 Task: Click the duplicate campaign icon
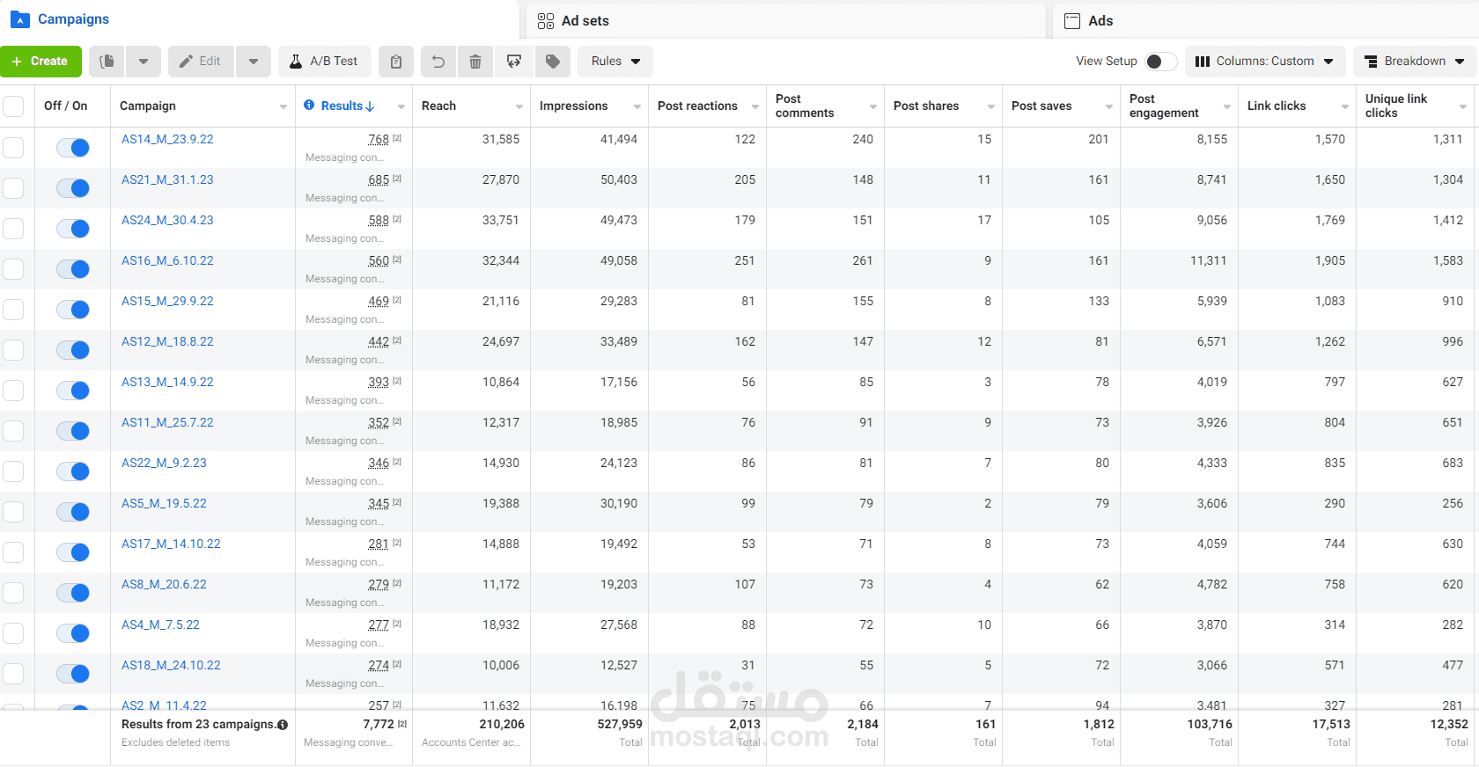pyautogui.click(x=107, y=62)
